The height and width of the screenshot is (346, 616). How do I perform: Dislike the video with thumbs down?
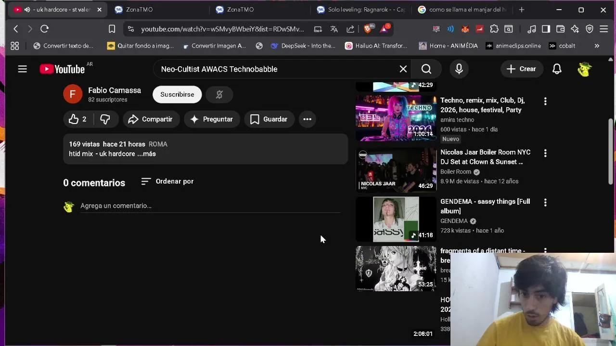point(105,119)
